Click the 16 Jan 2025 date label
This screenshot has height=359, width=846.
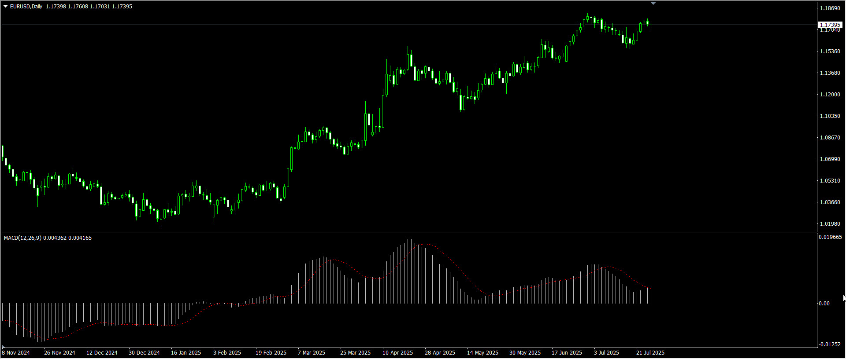(186, 353)
